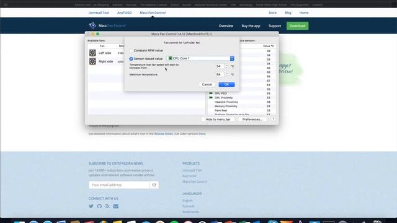Select the Sensor-based value radio button
The height and width of the screenshot is (223, 397).
click(131, 59)
